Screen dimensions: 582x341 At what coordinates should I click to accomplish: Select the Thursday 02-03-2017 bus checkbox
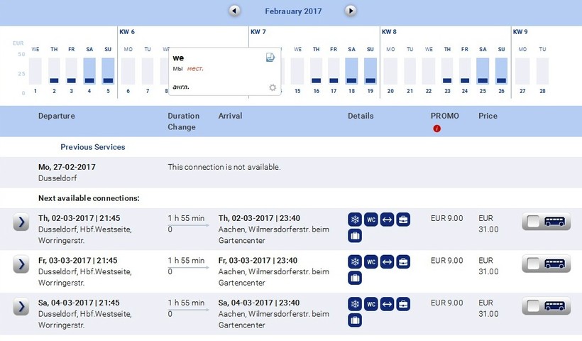tap(534, 222)
